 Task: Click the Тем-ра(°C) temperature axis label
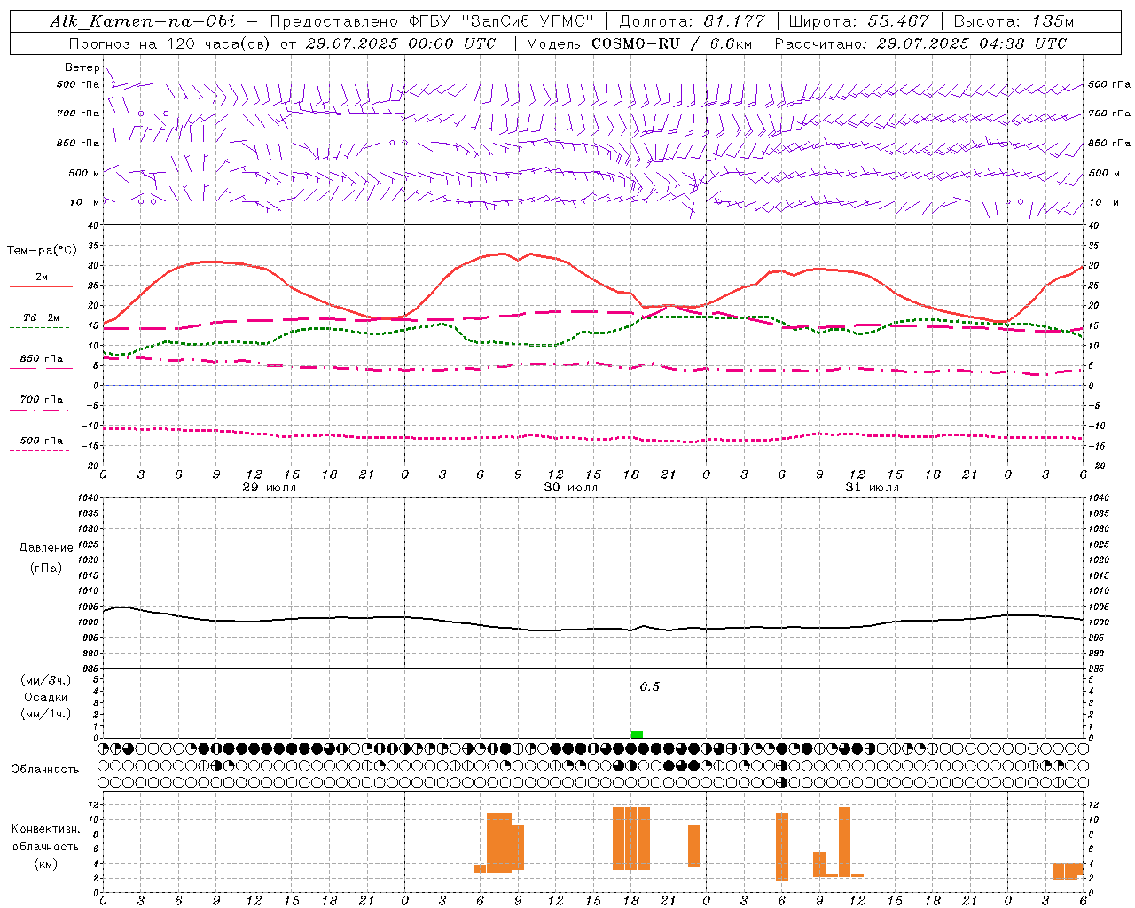(42, 251)
